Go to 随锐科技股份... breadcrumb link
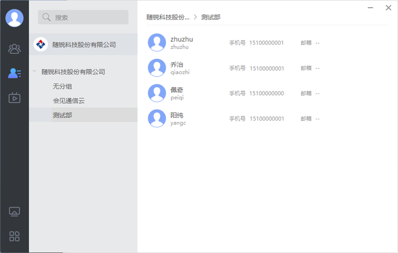Screen dimensions: 398x253 coord(168,17)
